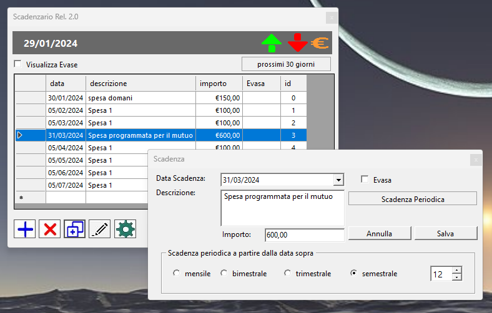Select the trimestrale radio option
The width and height of the screenshot is (492, 313).
click(x=287, y=273)
